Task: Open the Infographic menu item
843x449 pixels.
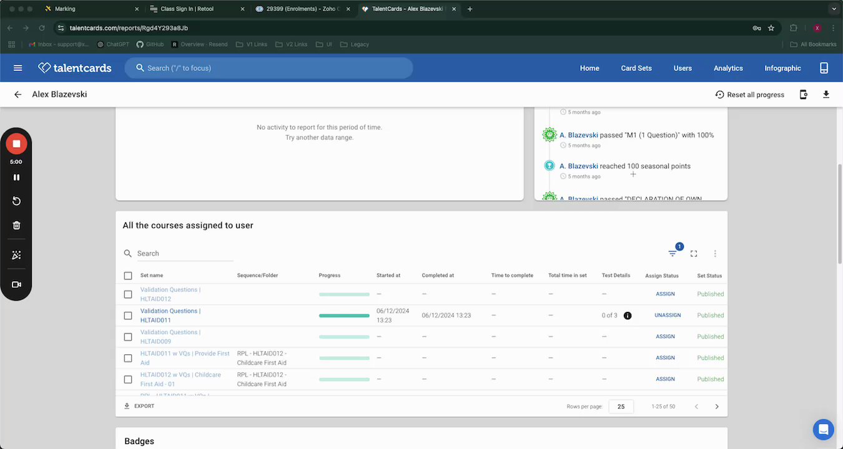Action: (x=782, y=68)
